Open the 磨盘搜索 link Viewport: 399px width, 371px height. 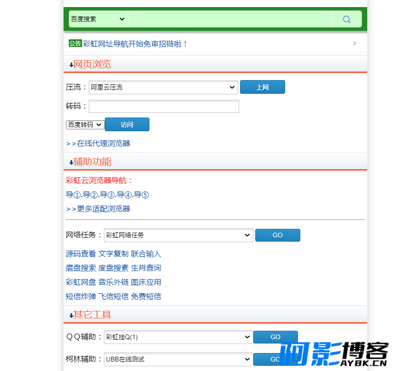tap(81, 268)
